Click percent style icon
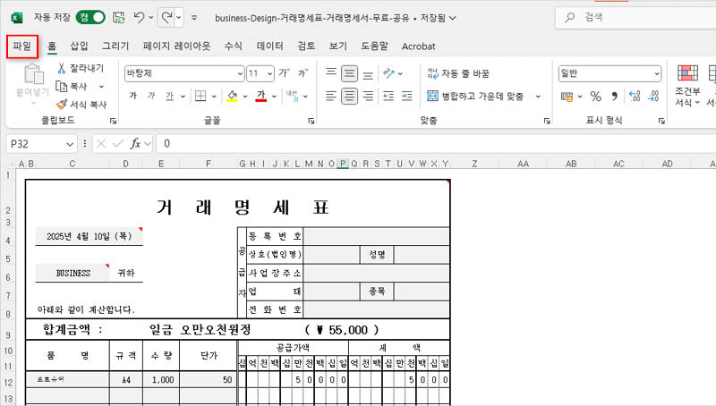 coord(595,96)
